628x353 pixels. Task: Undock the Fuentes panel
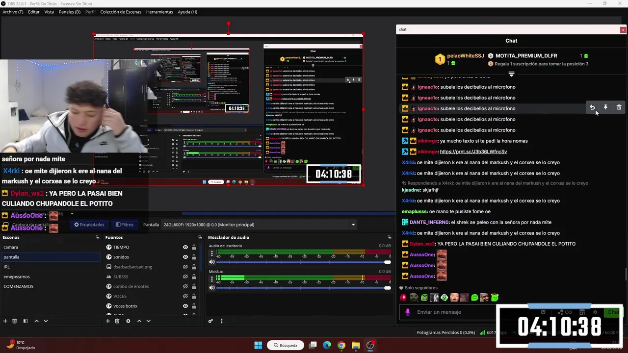click(200, 237)
